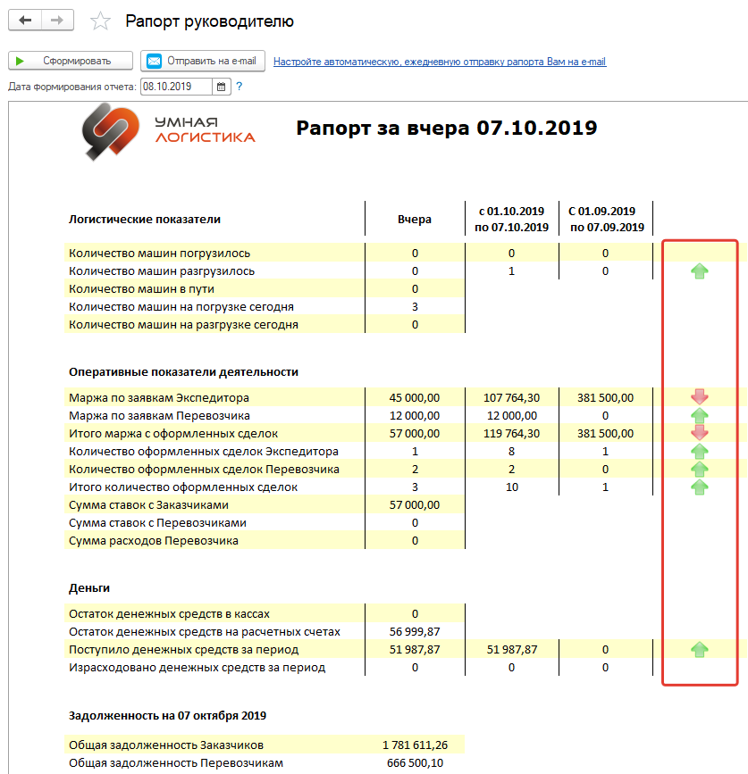
Task: Click green arrow for Поступило денежных средств
Action: click(x=699, y=650)
